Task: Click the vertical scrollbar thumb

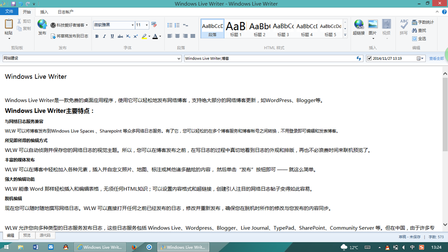Action: pyautogui.click(x=445, y=114)
